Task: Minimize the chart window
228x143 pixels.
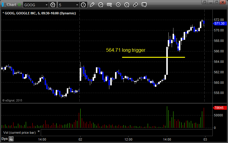Action: tap(211, 2)
